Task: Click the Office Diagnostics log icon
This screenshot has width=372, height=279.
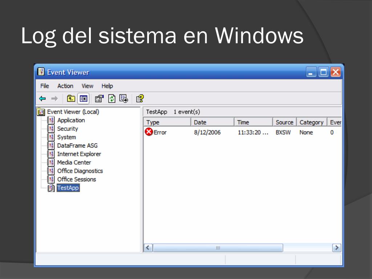Action: pyautogui.click(x=51, y=171)
